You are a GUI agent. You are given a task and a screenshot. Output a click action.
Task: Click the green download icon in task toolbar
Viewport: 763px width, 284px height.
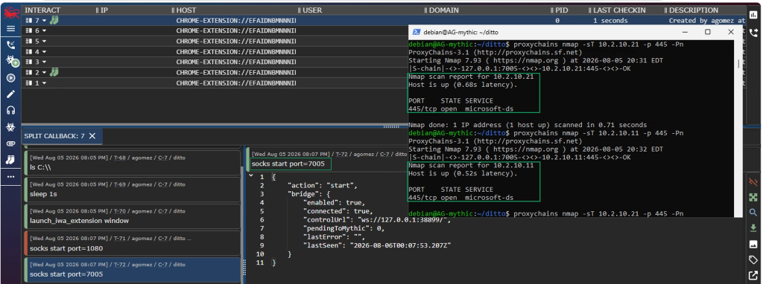(753, 228)
